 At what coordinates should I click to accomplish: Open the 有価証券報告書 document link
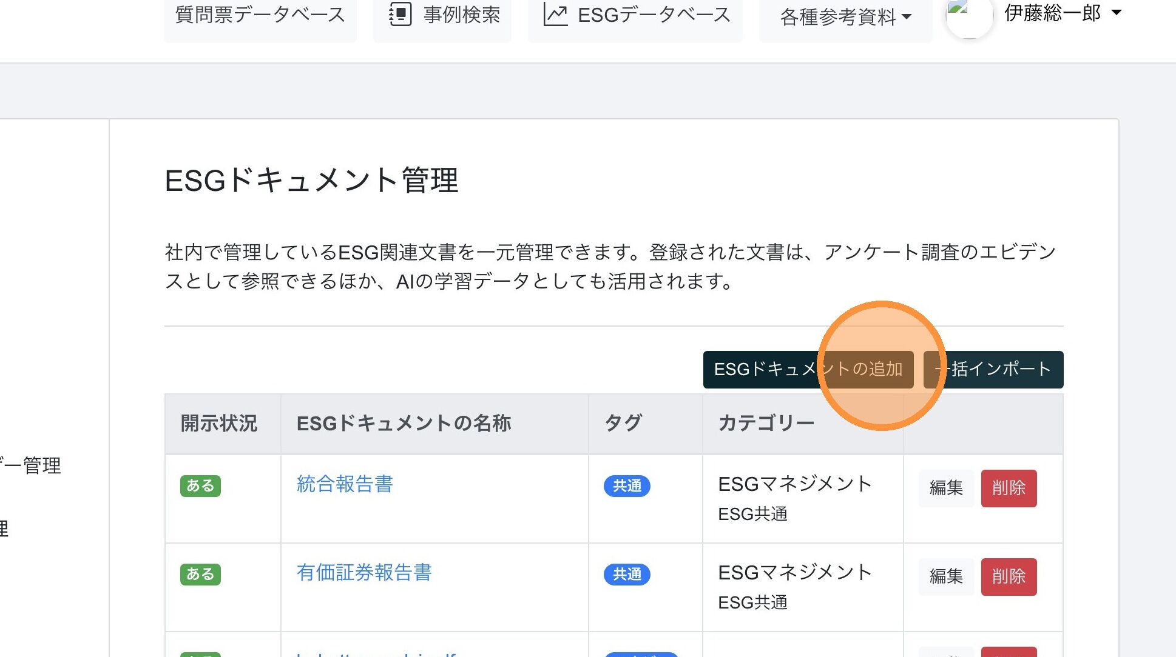click(364, 573)
